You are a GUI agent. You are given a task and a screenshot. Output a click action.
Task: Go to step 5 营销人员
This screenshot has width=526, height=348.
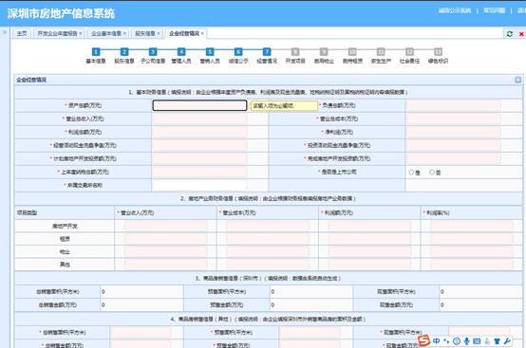(x=210, y=56)
